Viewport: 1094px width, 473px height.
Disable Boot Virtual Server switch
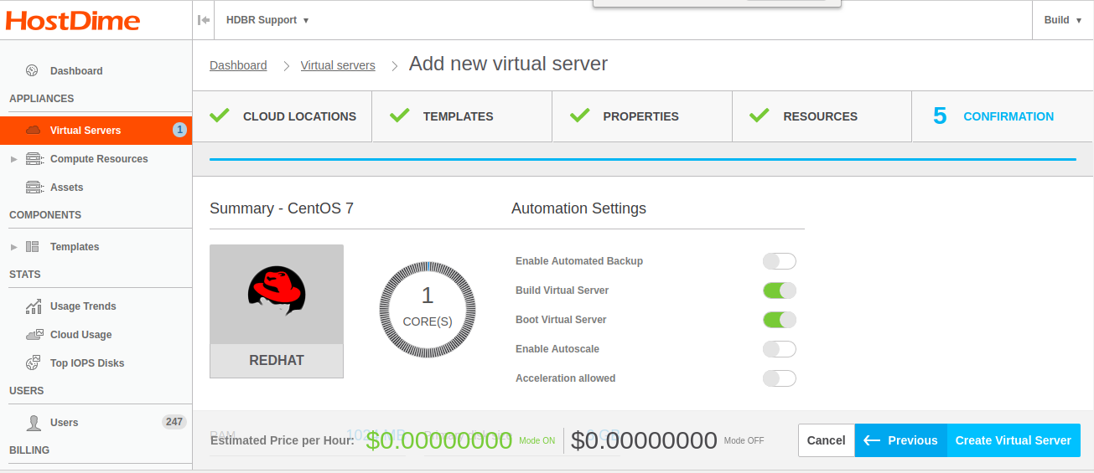point(779,320)
